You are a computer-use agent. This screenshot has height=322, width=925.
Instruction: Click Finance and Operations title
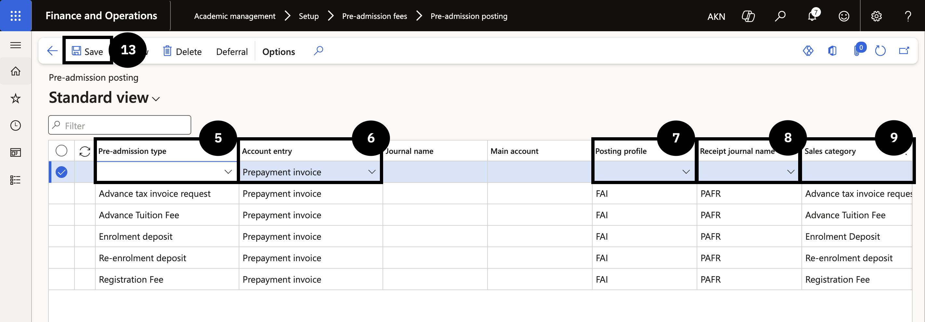coord(101,16)
